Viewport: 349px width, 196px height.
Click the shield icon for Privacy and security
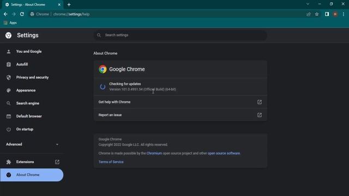click(9, 77)
